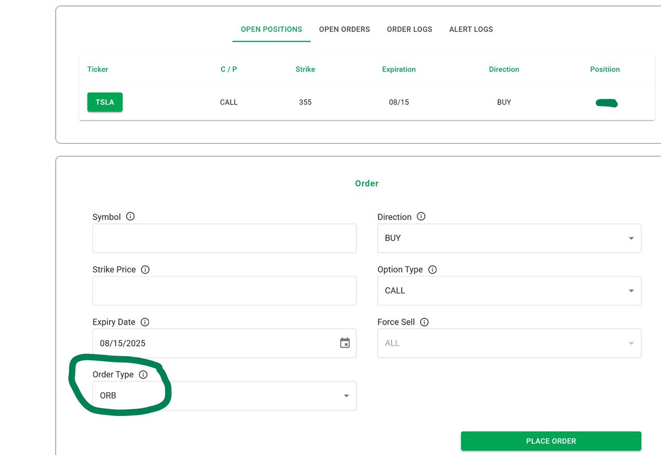Click the Expiry Date field 08/15/2025
Screen dimensions: 661x455
[224, 343]
